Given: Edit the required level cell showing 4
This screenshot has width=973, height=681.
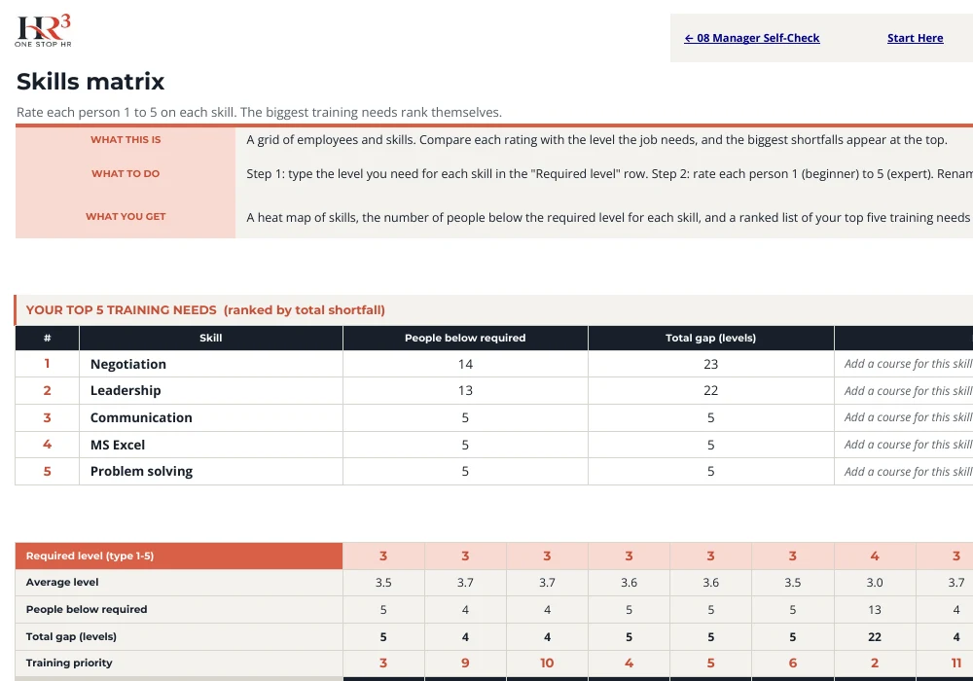Looking at the screenshot, I should coord(875,556).
